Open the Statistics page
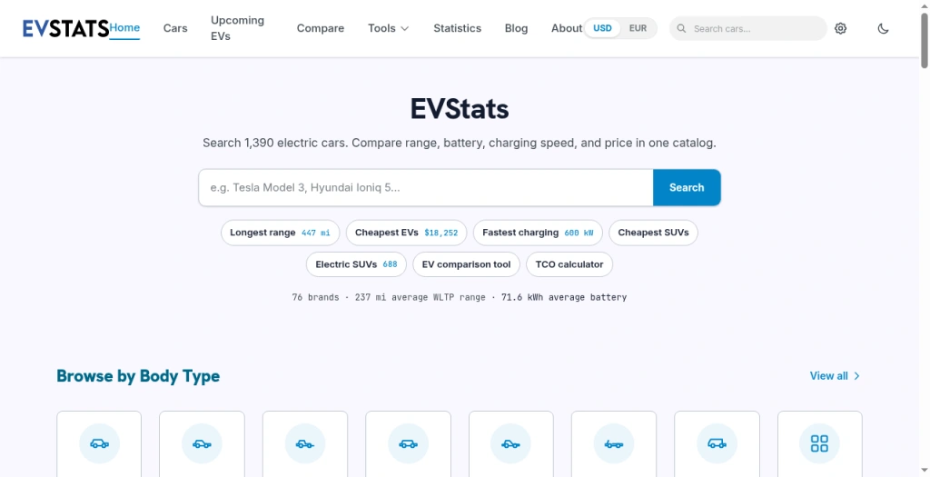The width and height of the screenshot is (930, 477). (458, 28)
